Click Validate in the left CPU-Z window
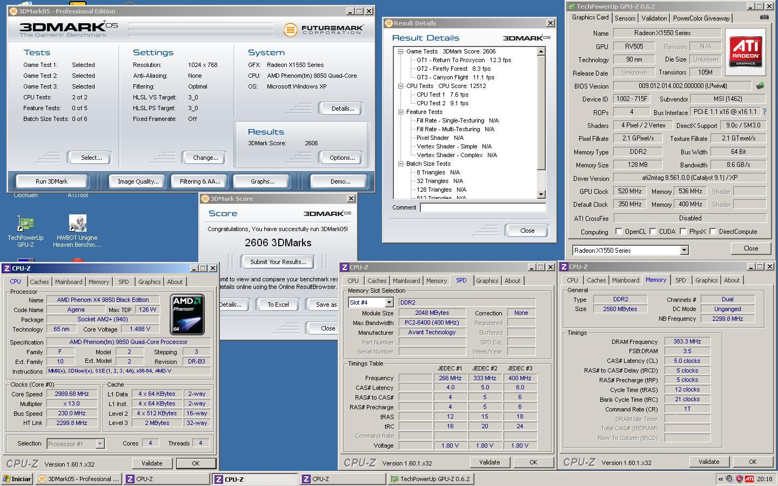The width and height of the screenshot is (778, 486). click(152, 463)
